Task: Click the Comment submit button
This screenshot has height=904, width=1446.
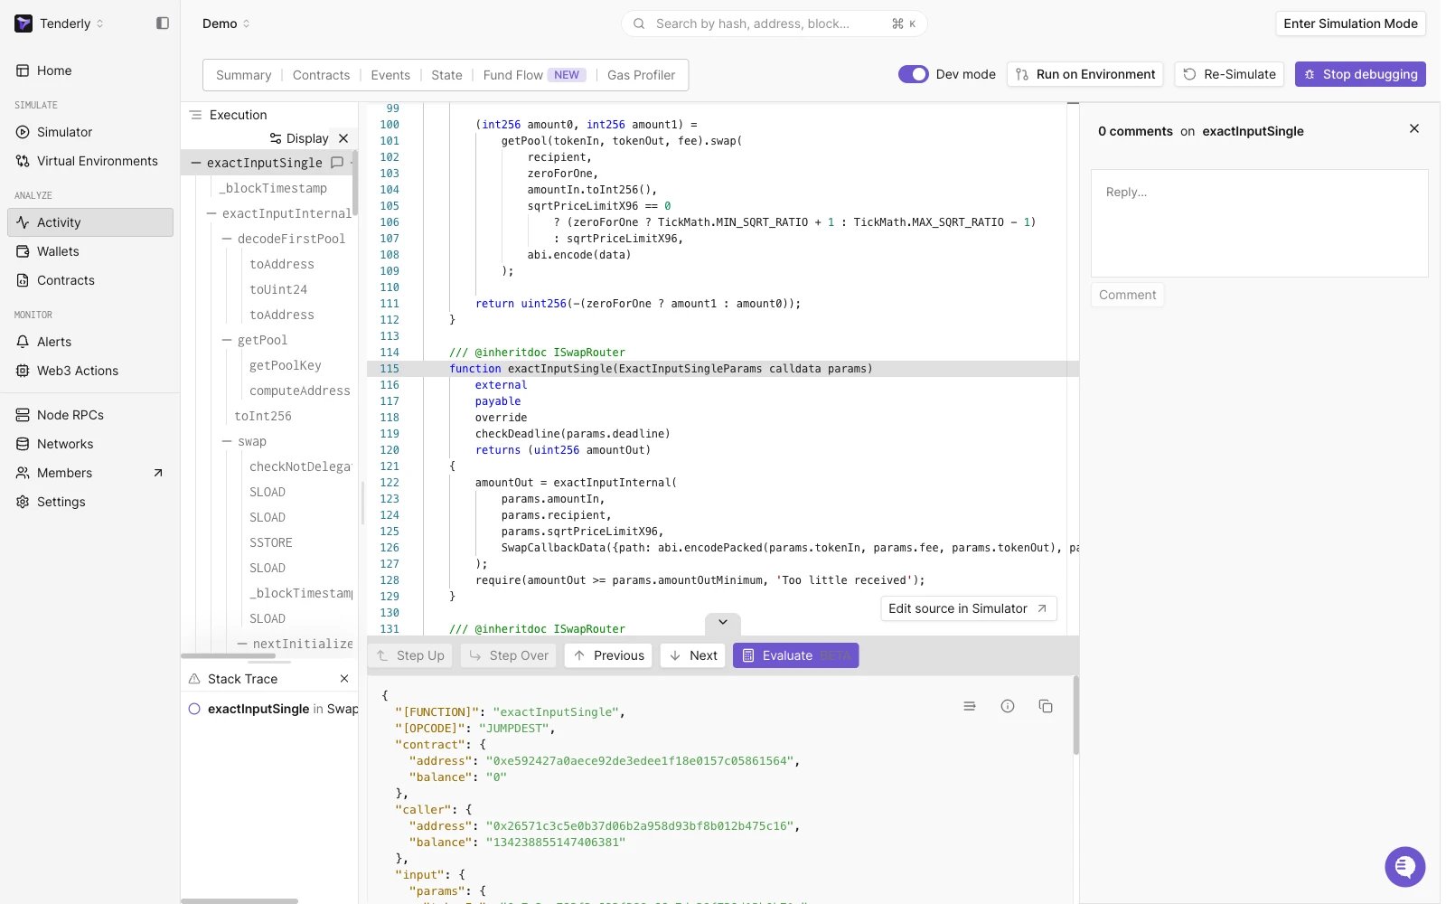Action: (1127, 295)
